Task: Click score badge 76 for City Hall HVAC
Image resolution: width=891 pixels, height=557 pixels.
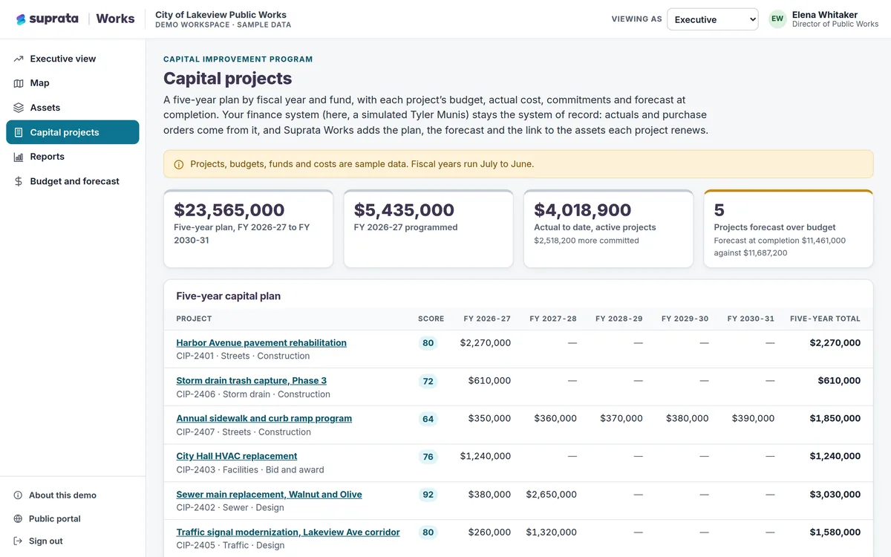Action: pos(428,457)
